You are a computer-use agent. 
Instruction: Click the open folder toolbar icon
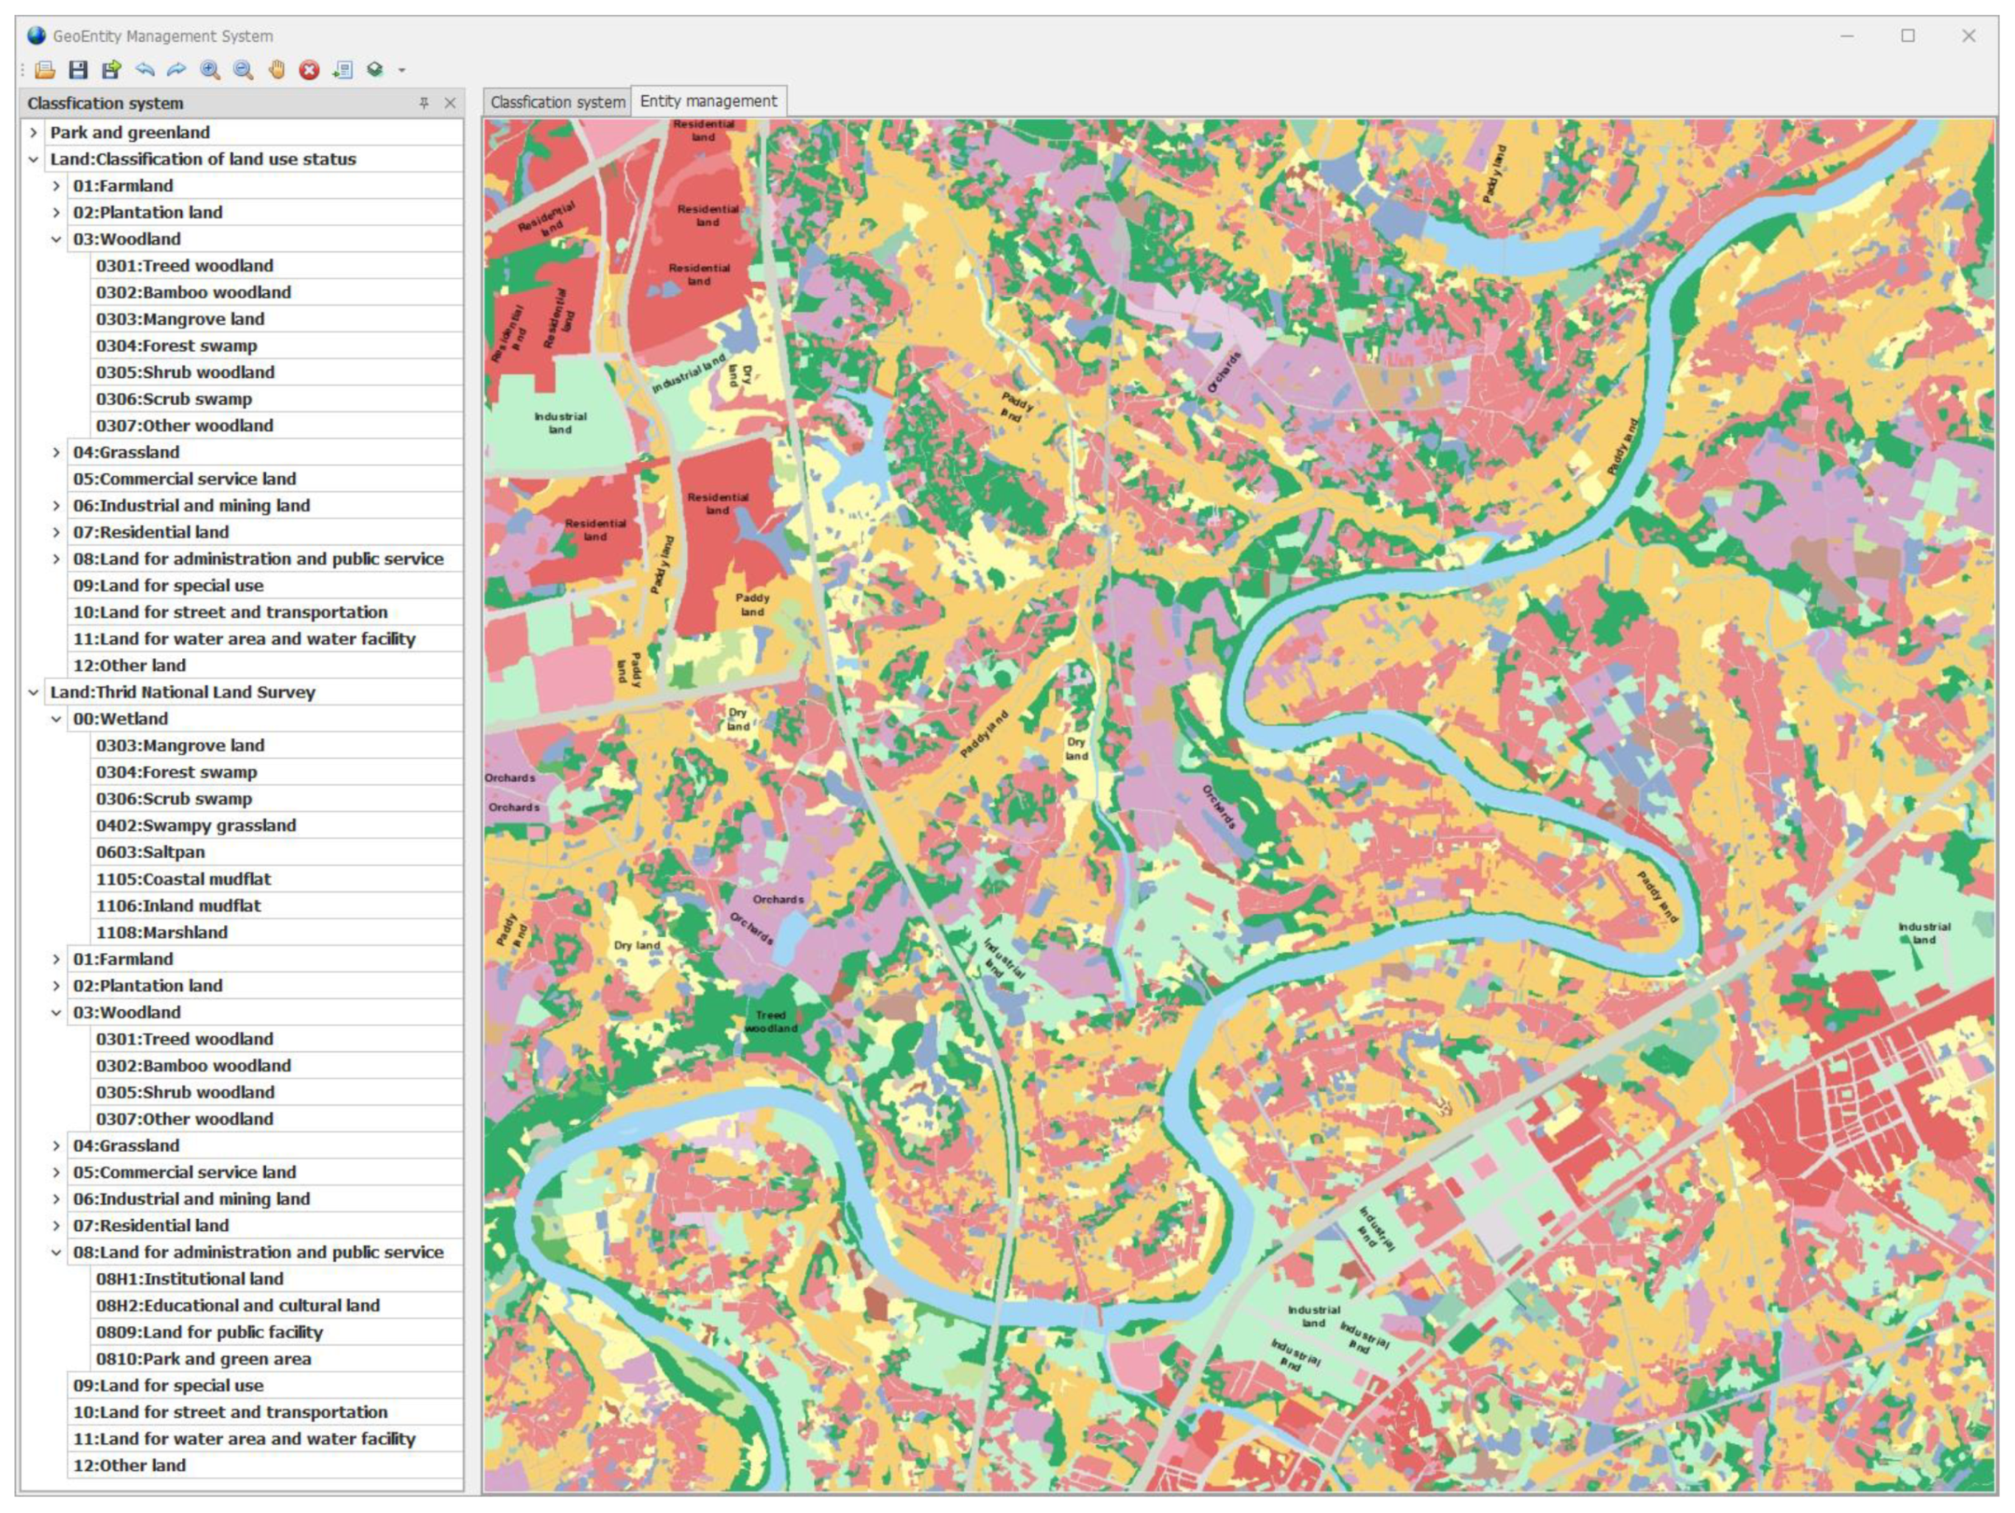45,70
